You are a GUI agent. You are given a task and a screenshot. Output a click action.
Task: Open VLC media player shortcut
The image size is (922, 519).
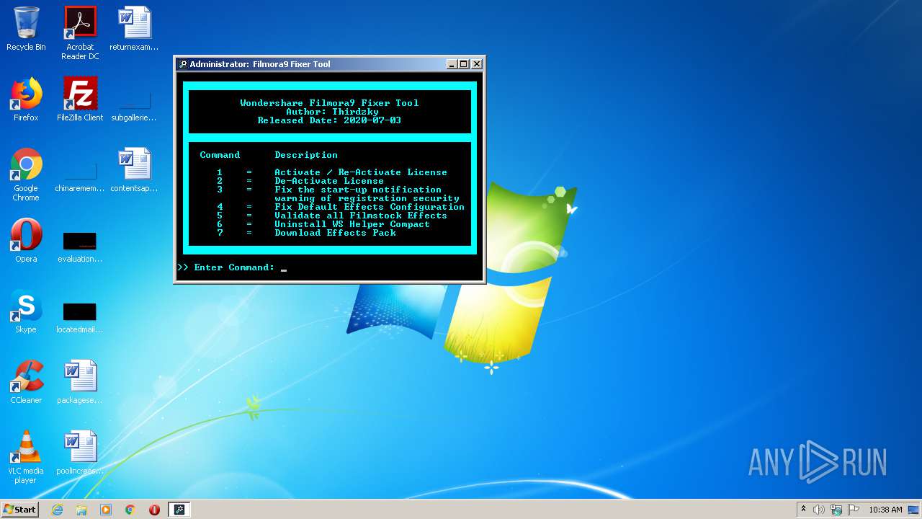[x=26, y=457]
